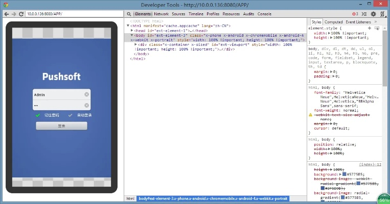Switch to the Network tab
The height and width of the screenshot is (204, 390).
click(x=161, y=14)
